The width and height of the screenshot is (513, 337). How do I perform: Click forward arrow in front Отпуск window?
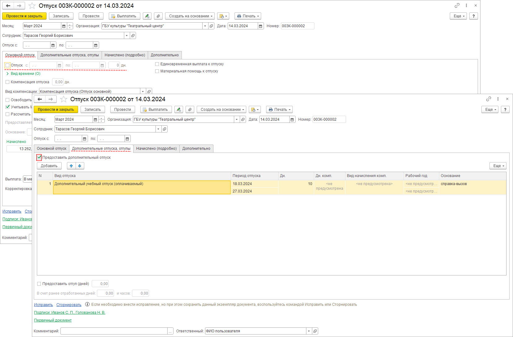[51, 99]
